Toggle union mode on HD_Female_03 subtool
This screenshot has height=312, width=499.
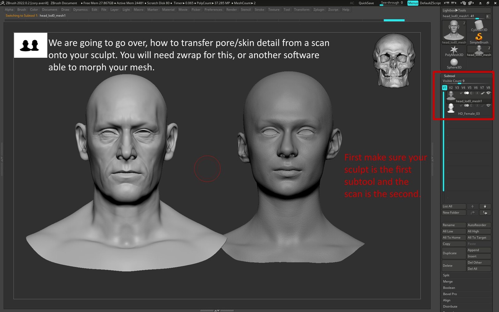[x=467, y=105]
